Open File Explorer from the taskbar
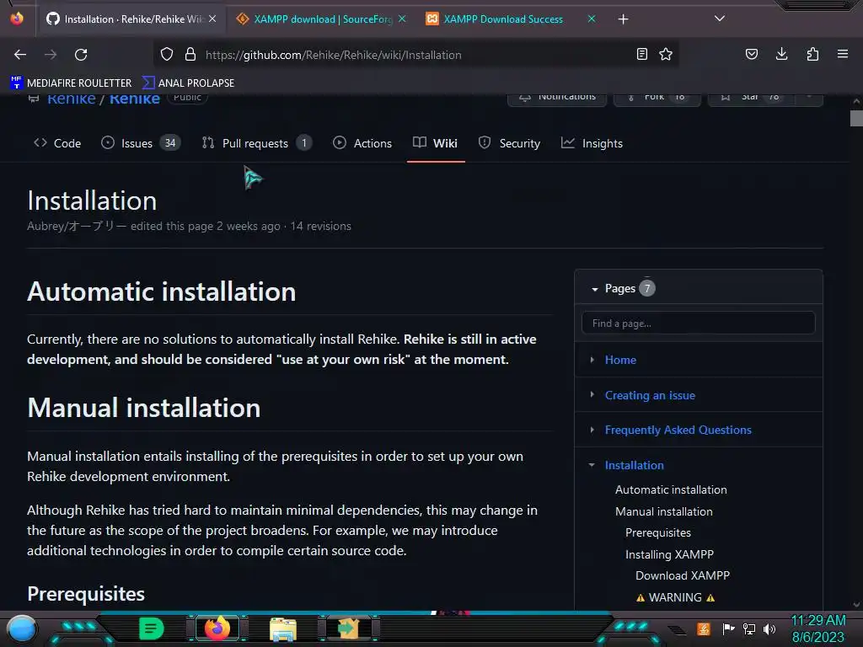 click(x=283, y=629)
